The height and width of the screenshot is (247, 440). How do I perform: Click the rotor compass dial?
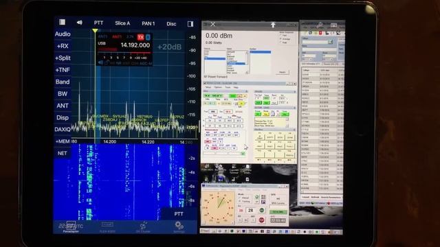tap(219, 207)
